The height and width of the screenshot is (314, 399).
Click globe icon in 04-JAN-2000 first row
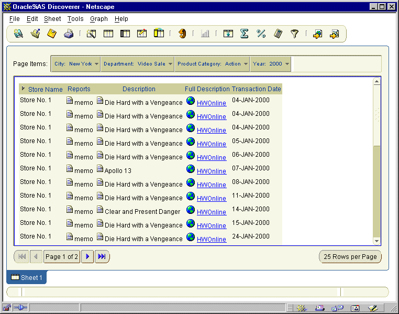[191, 101]
